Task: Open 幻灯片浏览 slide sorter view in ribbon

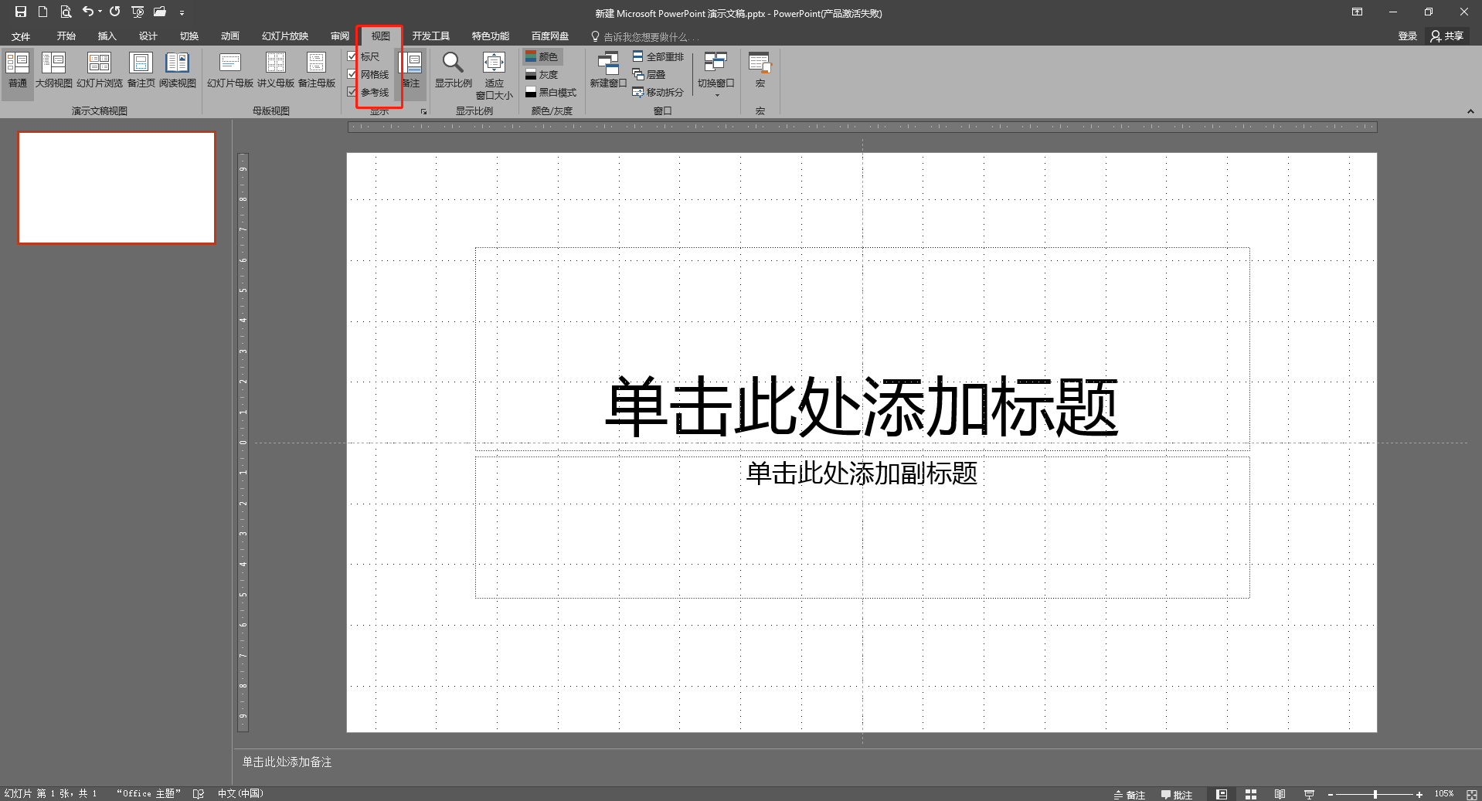Action: (x=99, y=70)
